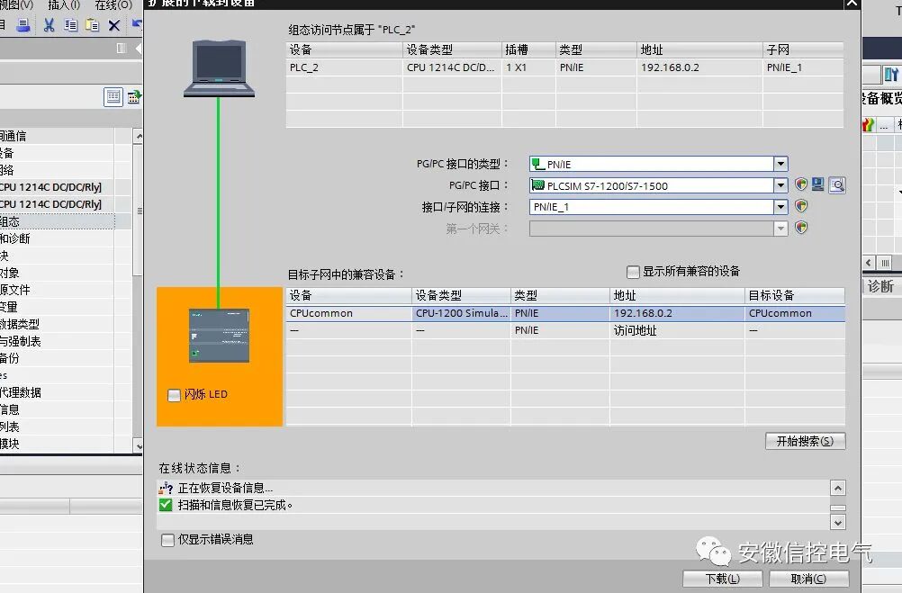The height and width of the screenshot is (593, 902).
Task: Enable the 闪烁 LED checkbox
Action: 174,394
